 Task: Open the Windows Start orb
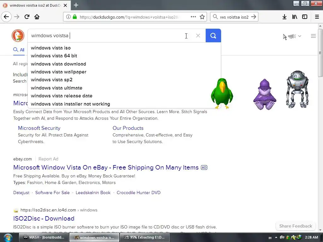pos(8,238)
